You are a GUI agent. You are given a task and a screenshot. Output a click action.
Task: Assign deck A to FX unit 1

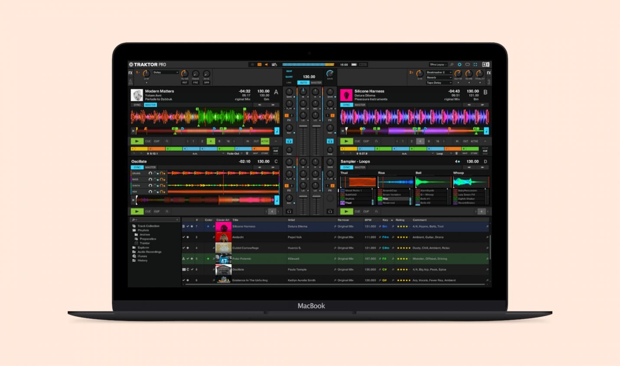(287, 116)
